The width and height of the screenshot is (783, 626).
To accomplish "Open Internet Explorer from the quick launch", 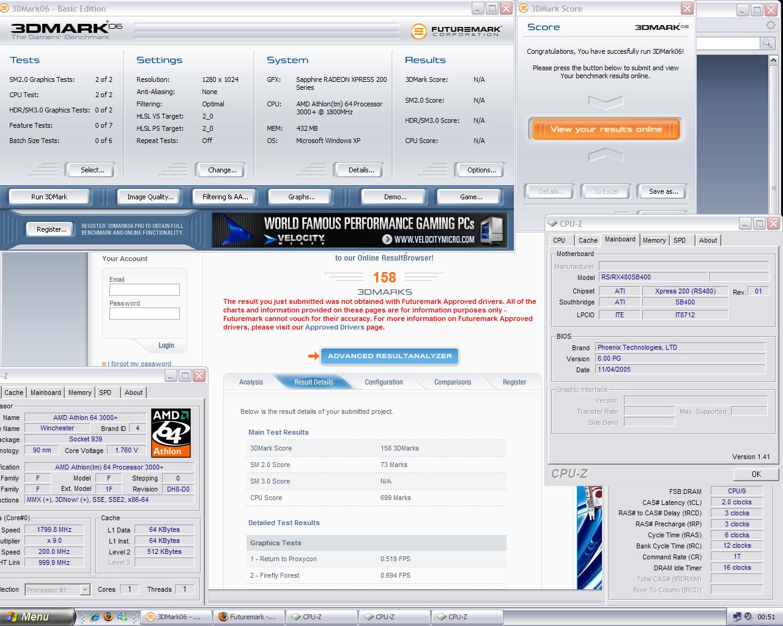I will pyautogui.click(x=95, y=617).
